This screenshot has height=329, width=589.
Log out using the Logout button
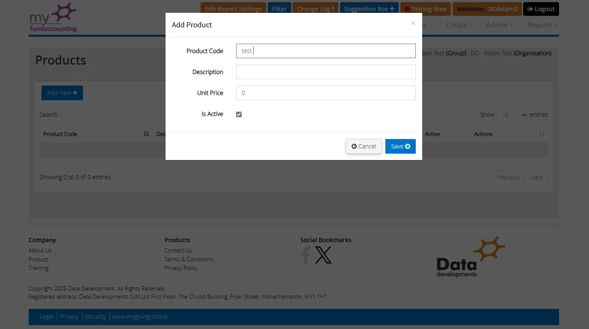click(541, 9)
